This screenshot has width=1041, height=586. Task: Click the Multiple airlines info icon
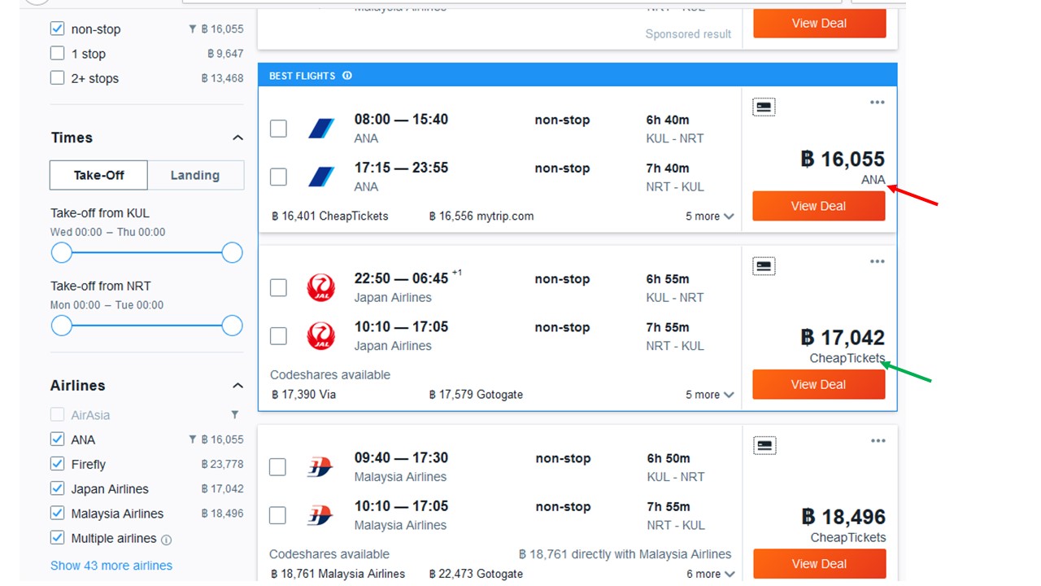[x=167, y=540]
